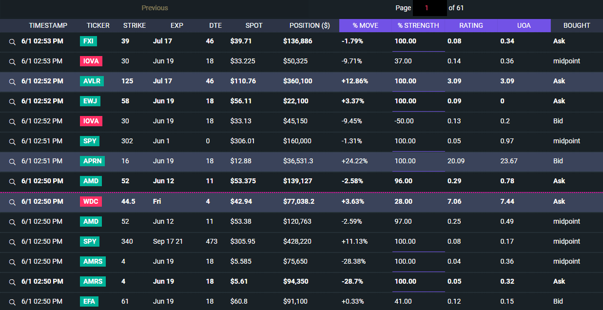Sort by the TICKER column header
The image size is (603, 310).
[x=98, y=25]
